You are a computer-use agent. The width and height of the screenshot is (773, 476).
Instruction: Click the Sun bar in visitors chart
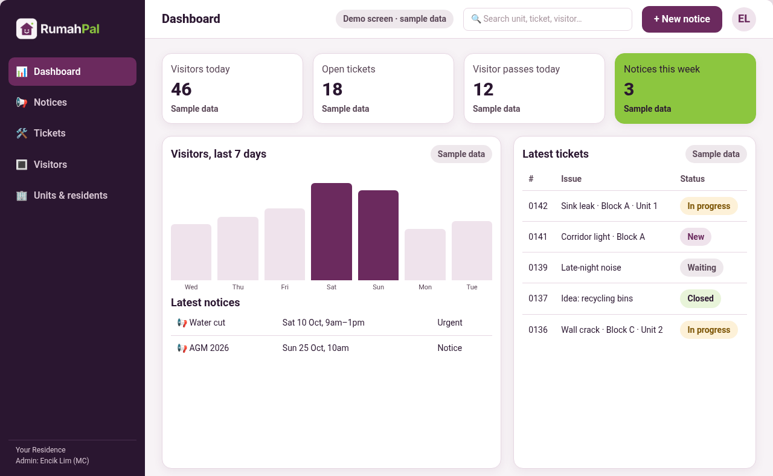click(x=378, y=235)
